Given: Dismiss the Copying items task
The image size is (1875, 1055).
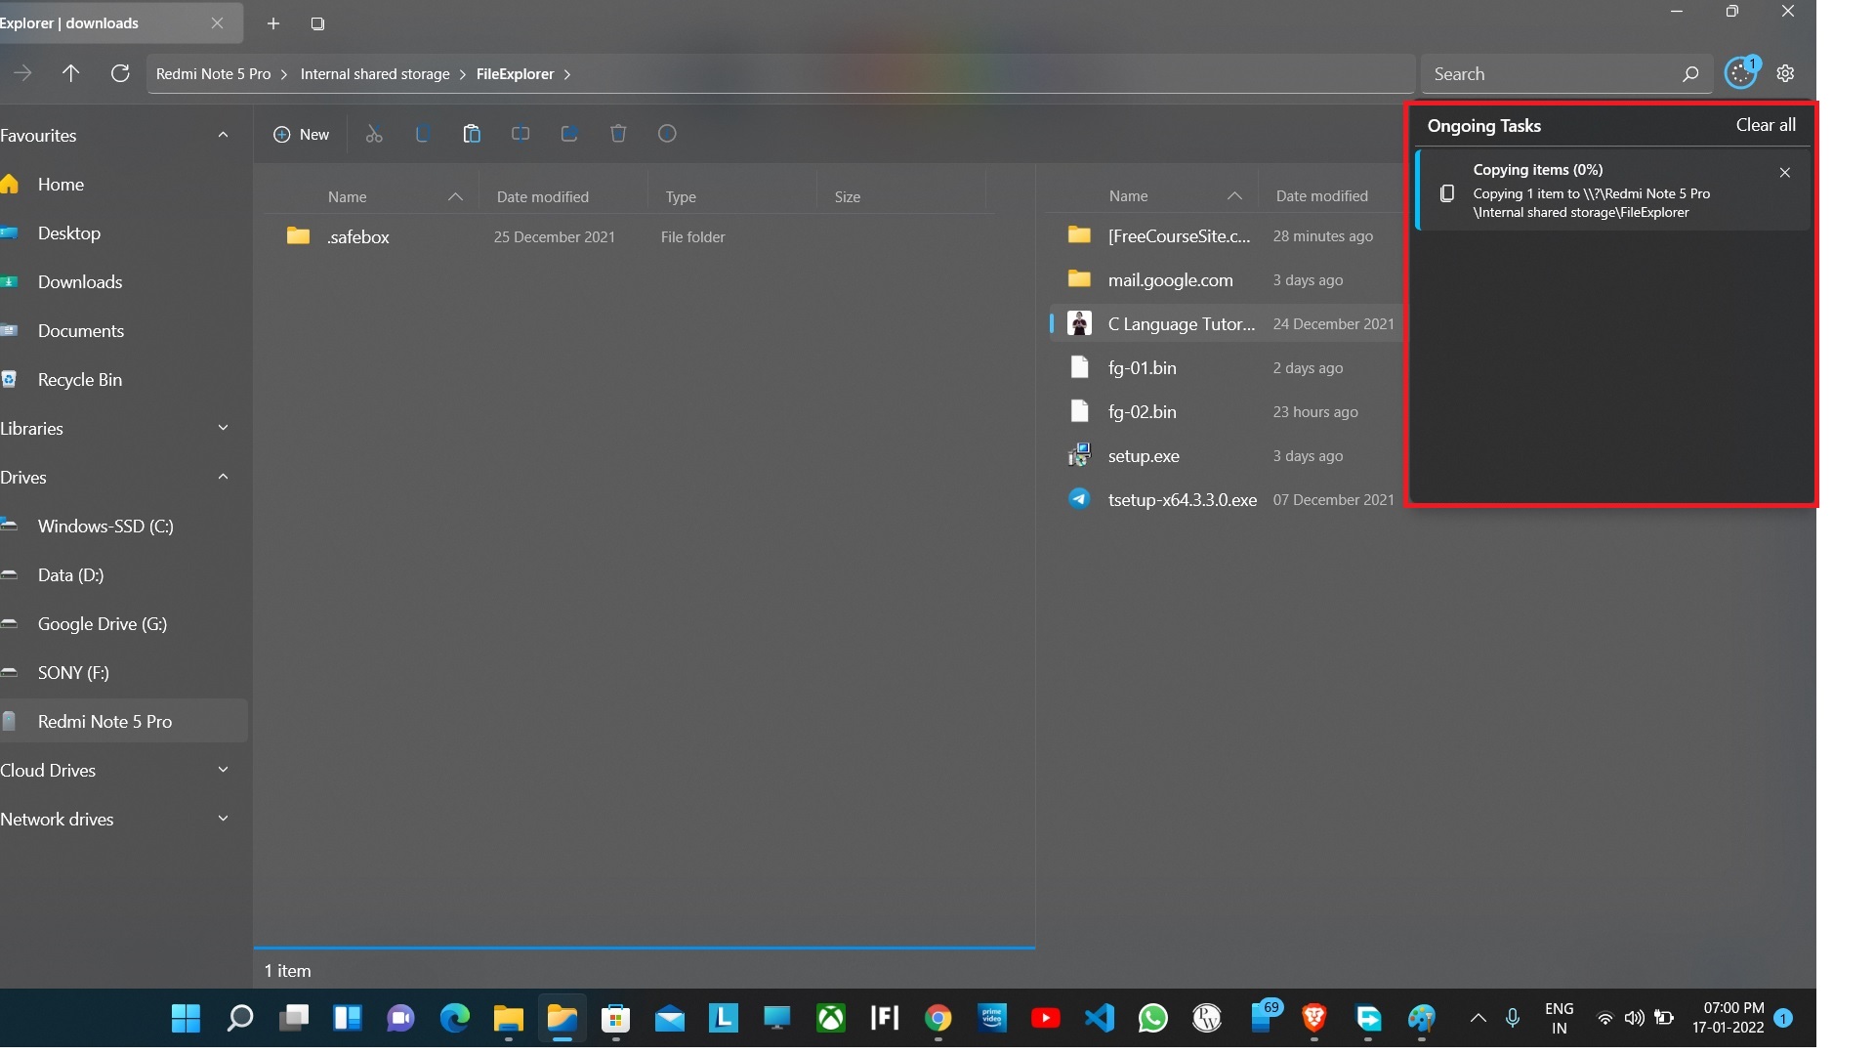Looking at the screenshot, I should [x=1784, y=173].
